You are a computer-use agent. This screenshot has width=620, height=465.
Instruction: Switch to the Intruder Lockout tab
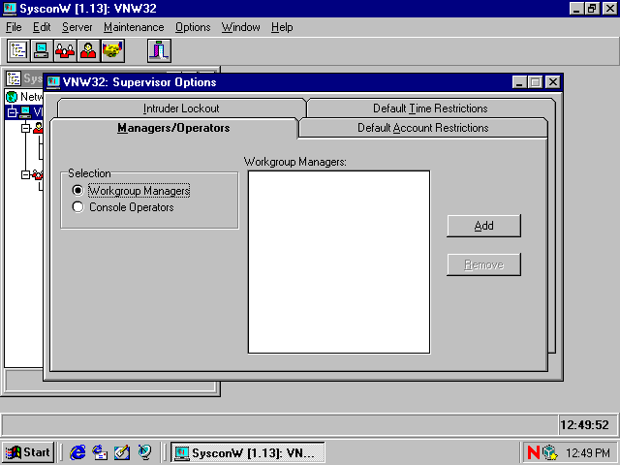181,108
